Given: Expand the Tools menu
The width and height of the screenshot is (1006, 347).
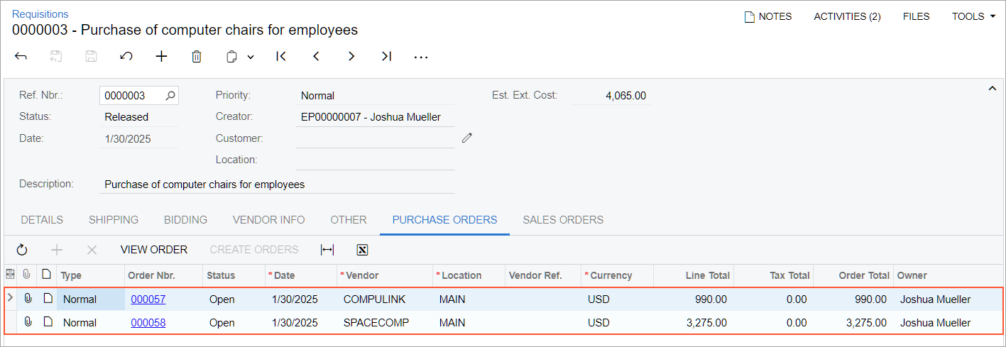Looking at the screenshot, I should 973,16.
